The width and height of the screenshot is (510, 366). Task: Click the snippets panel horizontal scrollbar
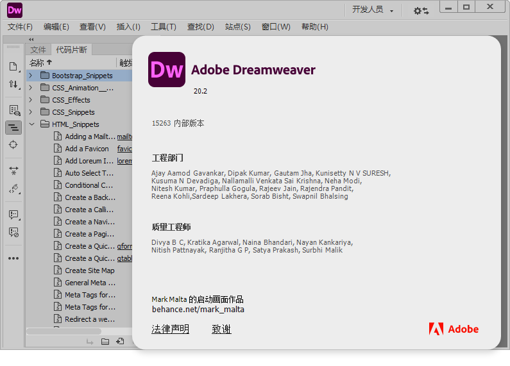(64, 331)
